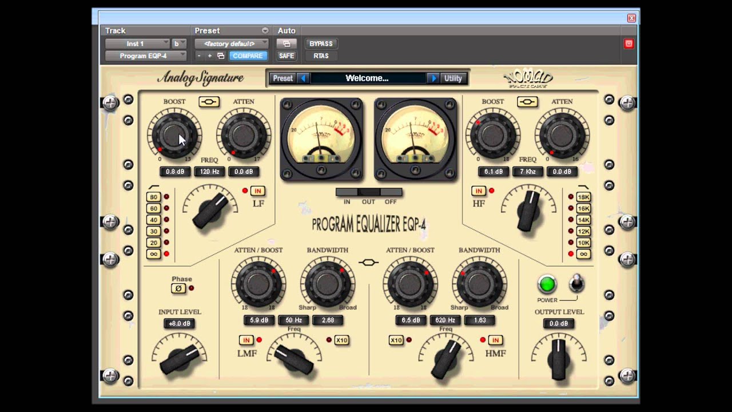Click the INPUT LEVEL knob
This screenshot has width=732, height=412.
[180, 359]
